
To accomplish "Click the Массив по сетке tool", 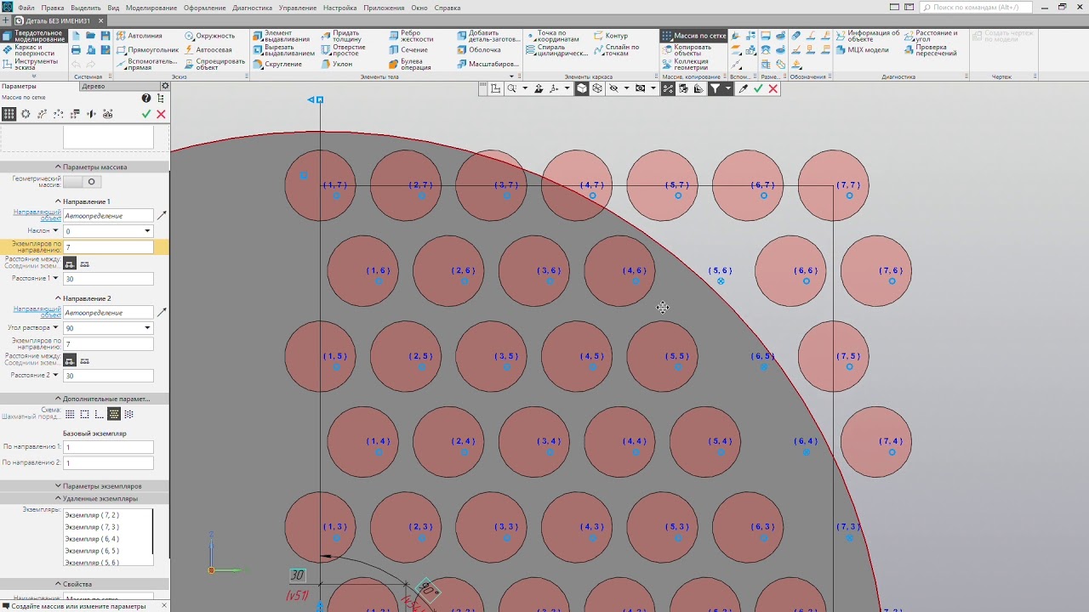I will point(693,36).
